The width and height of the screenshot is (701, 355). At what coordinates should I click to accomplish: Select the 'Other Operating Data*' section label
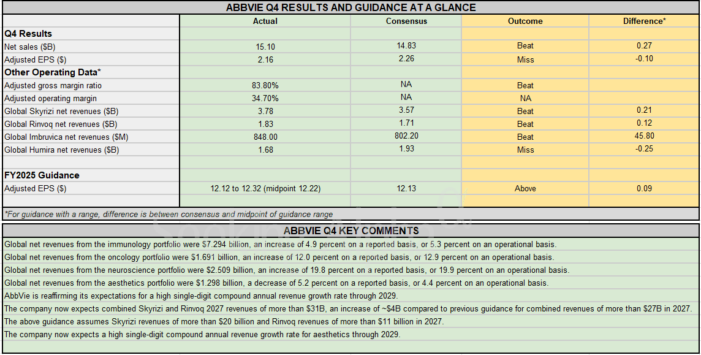[53, 72]
